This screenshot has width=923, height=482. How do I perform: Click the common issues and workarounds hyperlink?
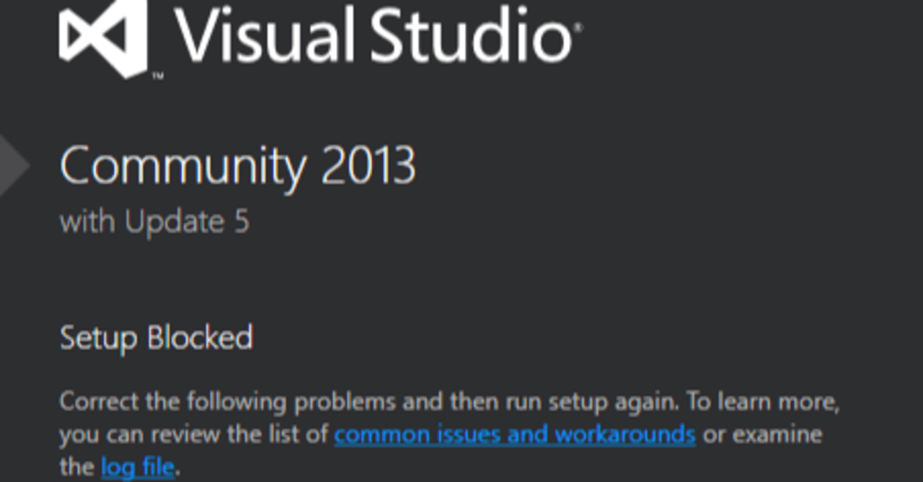point(514,434)
